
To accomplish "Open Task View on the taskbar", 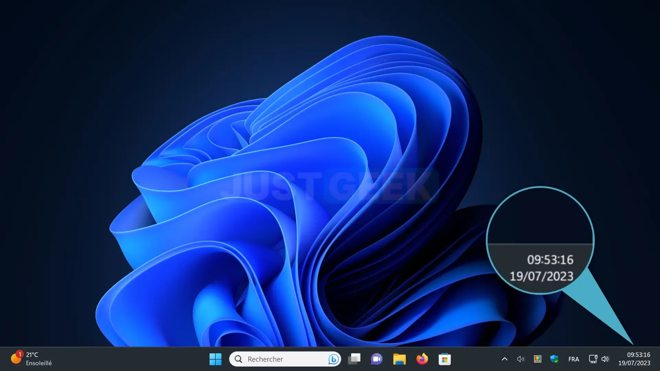I will (x=354, y=359).
